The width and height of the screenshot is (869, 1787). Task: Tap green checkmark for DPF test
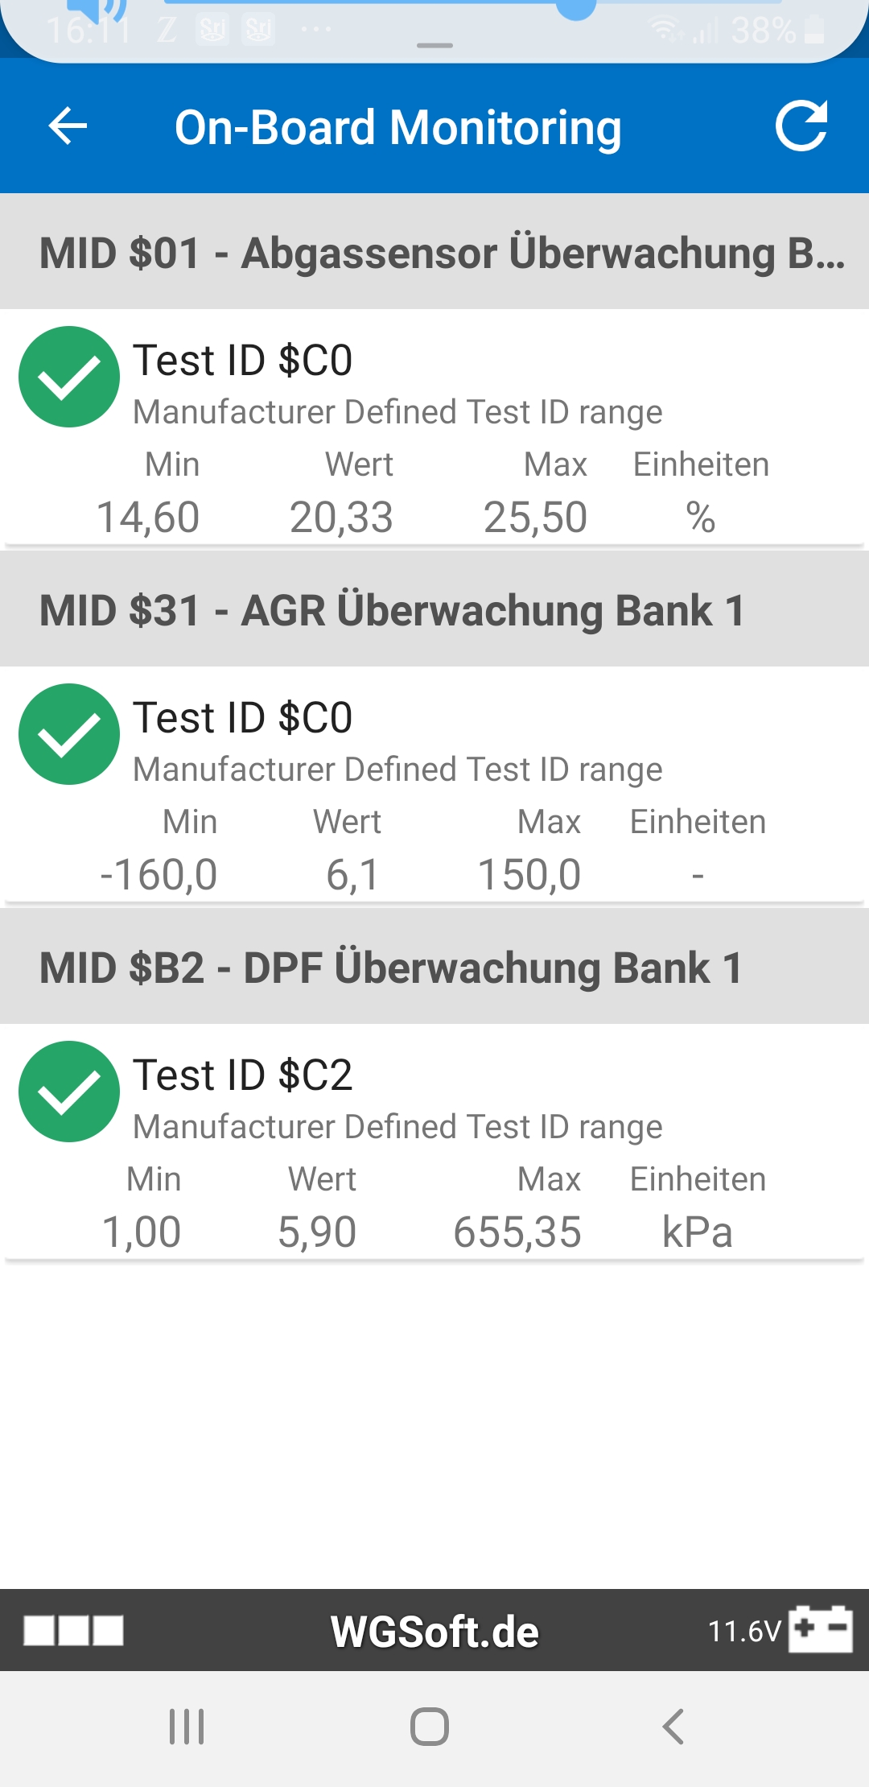click(69, 1092)
